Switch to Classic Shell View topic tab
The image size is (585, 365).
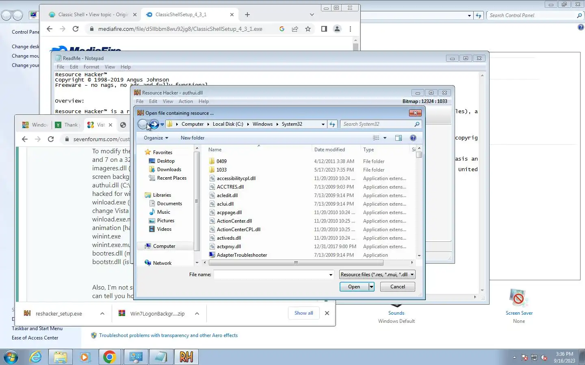[93, 15]
